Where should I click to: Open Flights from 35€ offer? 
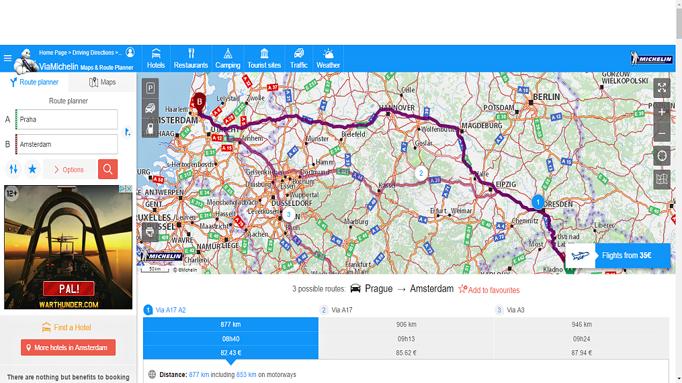617,256
